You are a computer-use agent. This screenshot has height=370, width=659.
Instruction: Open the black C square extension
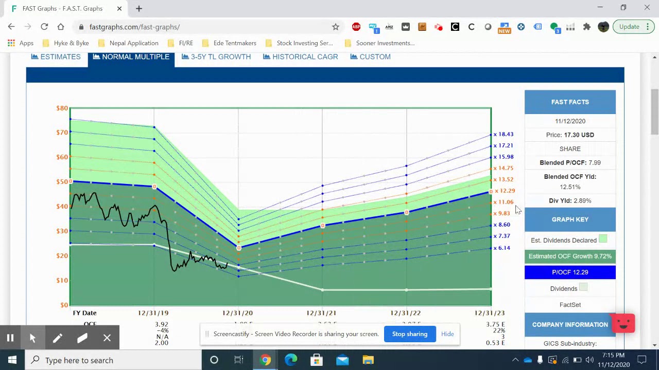[455, 27]
